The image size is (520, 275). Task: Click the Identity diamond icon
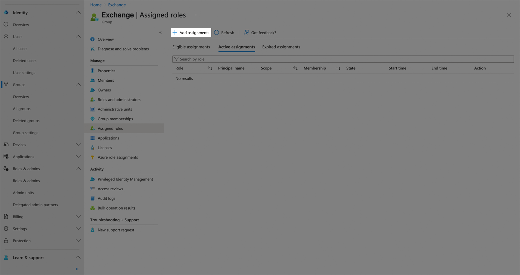[6, 13]
